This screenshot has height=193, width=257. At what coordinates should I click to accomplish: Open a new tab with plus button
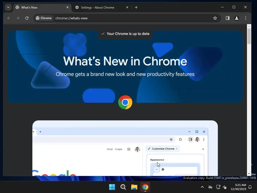pos(136,7)
